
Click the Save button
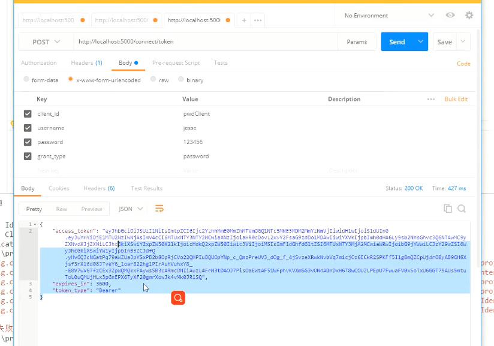click(444, 42)
